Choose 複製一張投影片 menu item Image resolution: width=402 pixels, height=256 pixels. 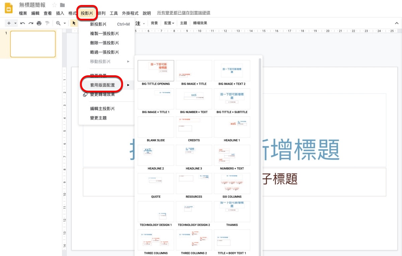(107, 33)
